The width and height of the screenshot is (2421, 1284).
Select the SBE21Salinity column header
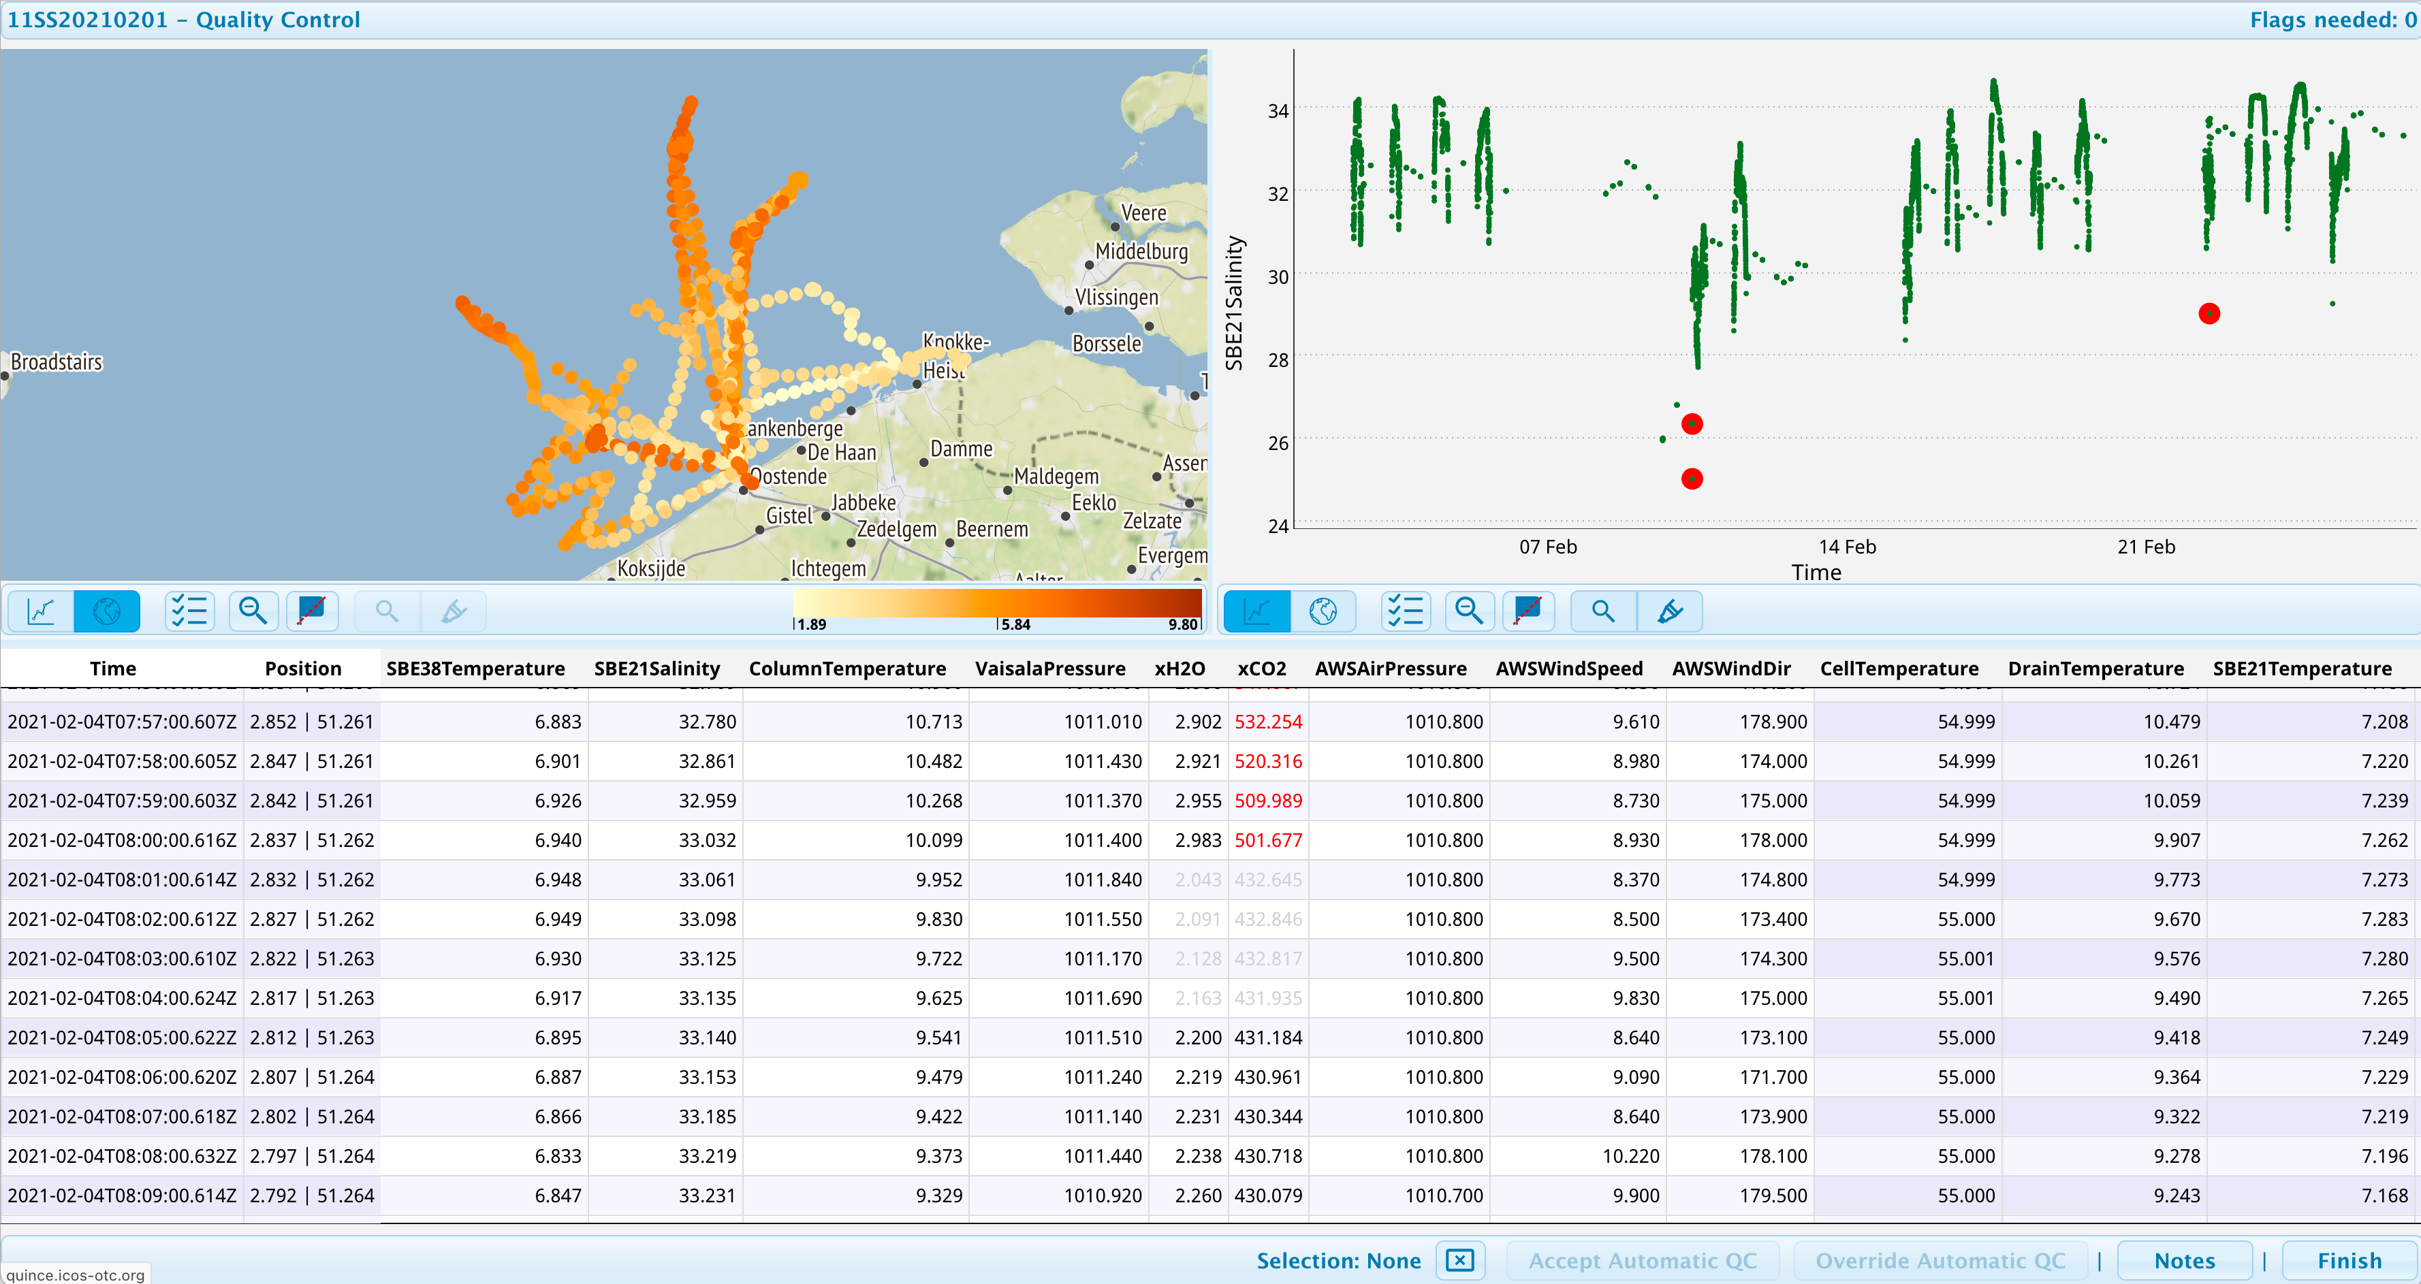657,668
